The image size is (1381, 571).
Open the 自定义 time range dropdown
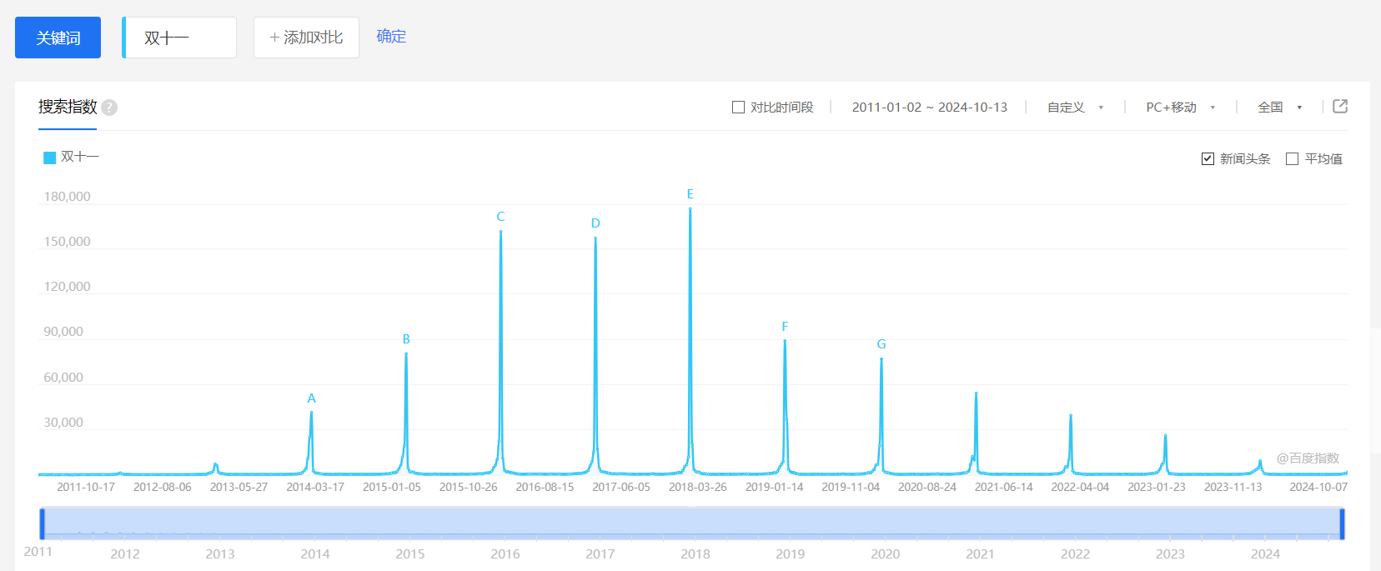[1075, 108]
